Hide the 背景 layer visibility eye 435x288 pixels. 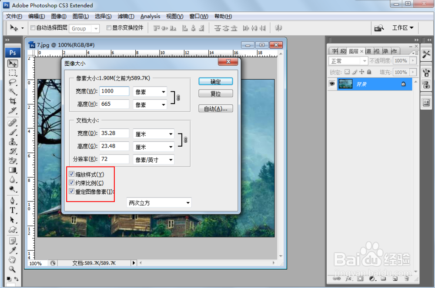(x=332, y=84)
